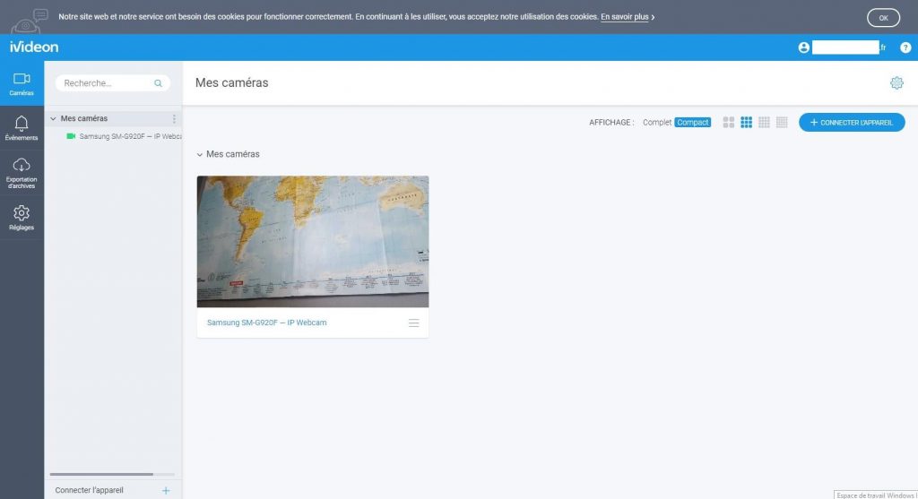Select the Compact display mode
Viewport: 918px width, 499px height.
692,123
